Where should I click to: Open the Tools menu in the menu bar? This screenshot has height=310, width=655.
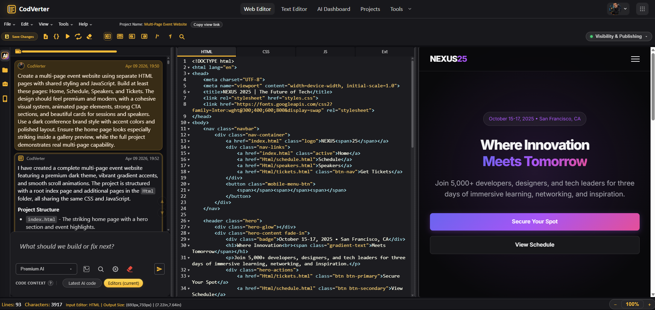[x=66, y=24]
